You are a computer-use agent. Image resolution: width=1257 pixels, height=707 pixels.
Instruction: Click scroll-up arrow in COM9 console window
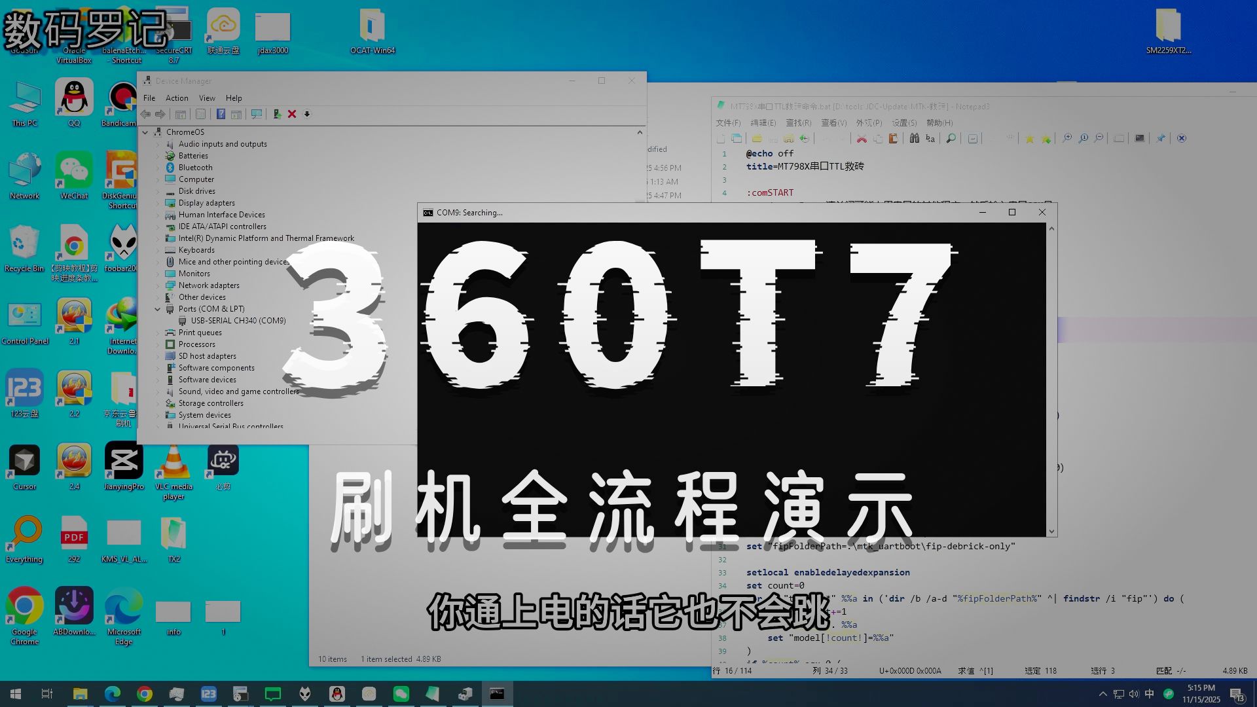1051,228
